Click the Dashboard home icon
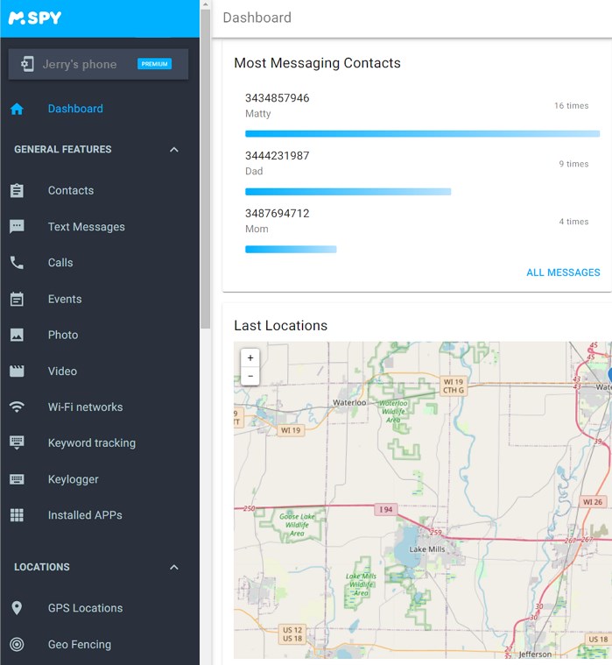 coord(17,109)
